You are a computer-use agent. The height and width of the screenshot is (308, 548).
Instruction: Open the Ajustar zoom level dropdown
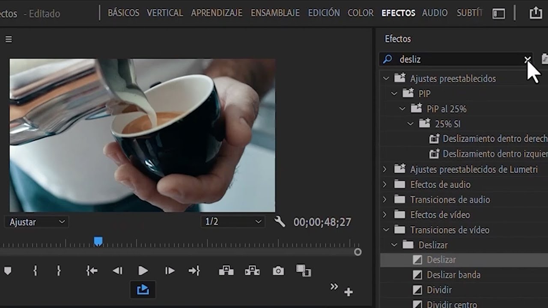click(x=37, y=222)
